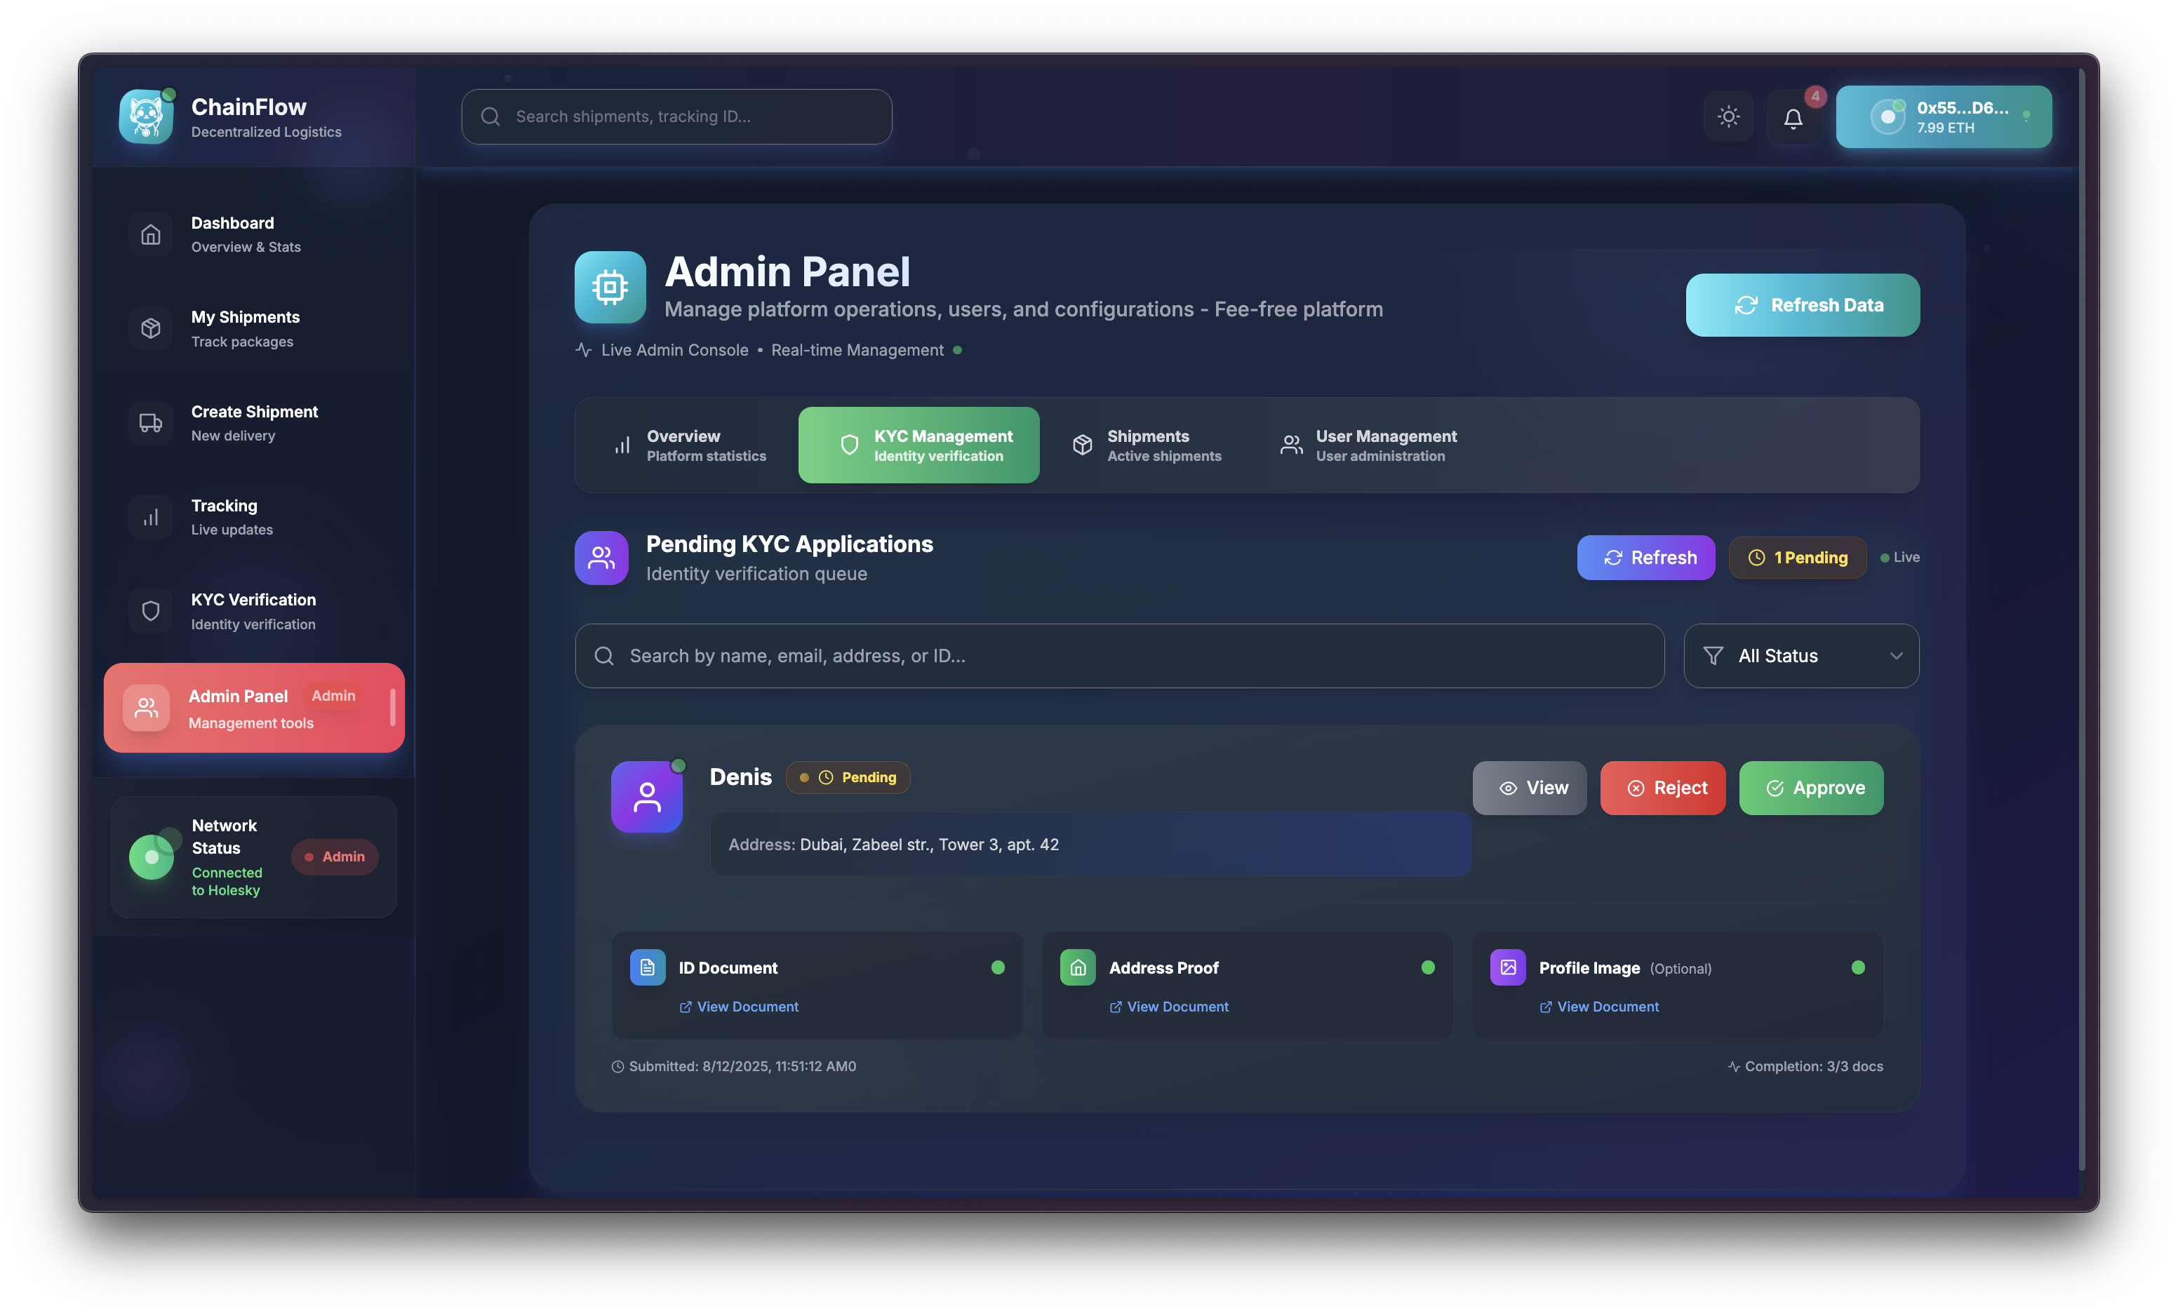
Task: Click the notification bell icon
Action: coord(1793,118)
